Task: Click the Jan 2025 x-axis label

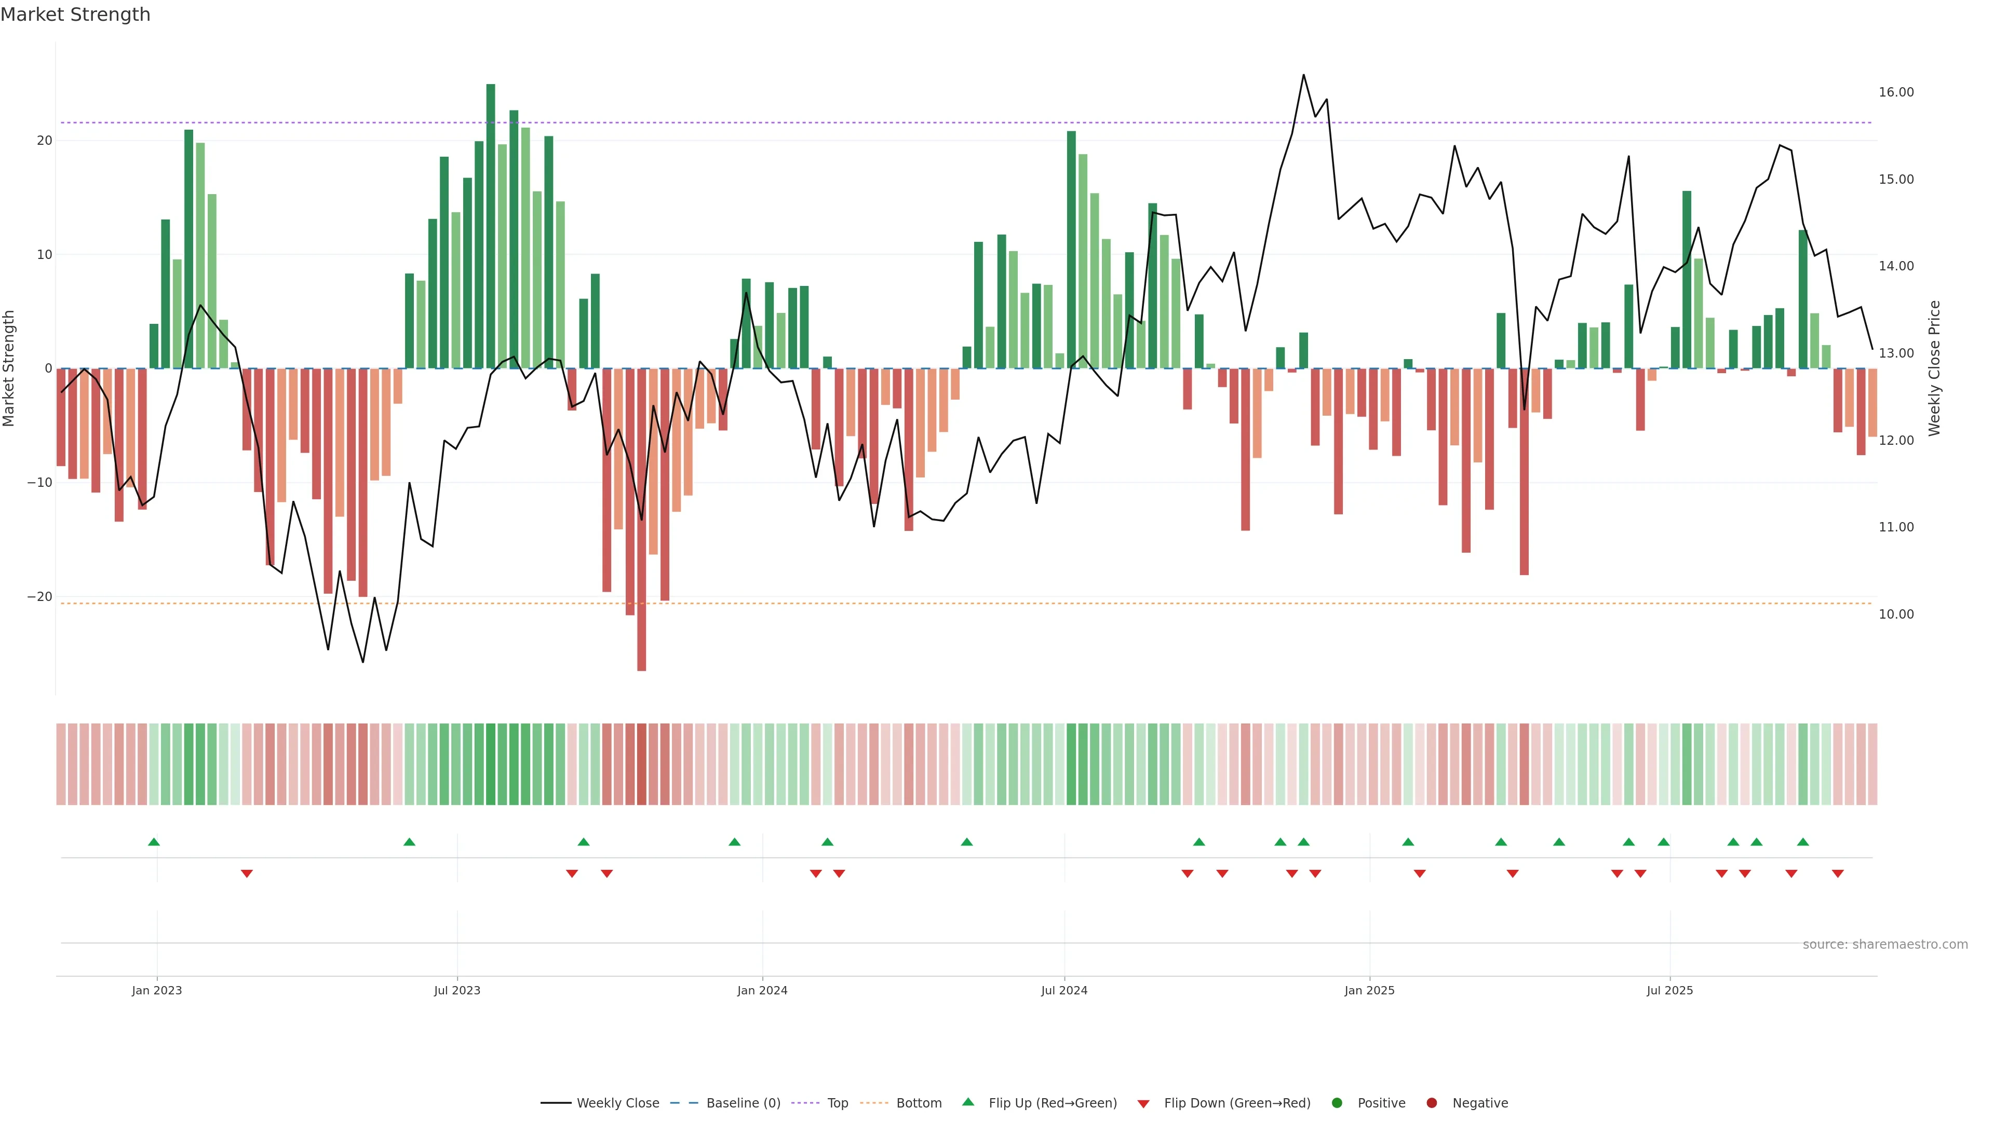Action: click(x=1369, y=990)
